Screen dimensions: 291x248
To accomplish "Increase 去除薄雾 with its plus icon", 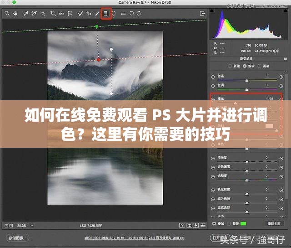I will (x=281, y=167).
